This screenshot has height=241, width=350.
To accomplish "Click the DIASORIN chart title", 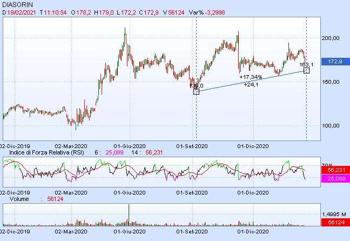I will (17, 4).
